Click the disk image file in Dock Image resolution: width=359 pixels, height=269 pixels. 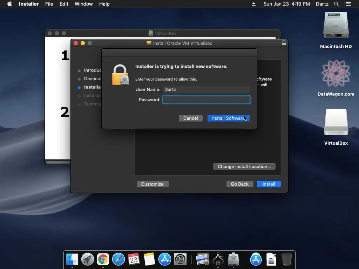pyautogui.click(x=271, y=260)
